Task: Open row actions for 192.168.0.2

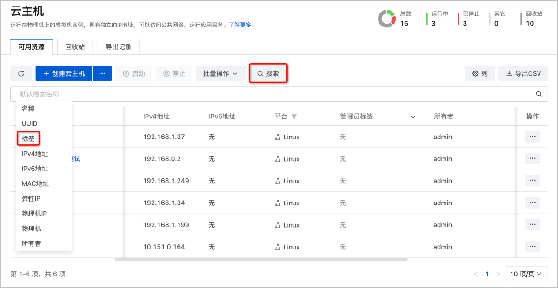Action: click(x=532, y=159)
